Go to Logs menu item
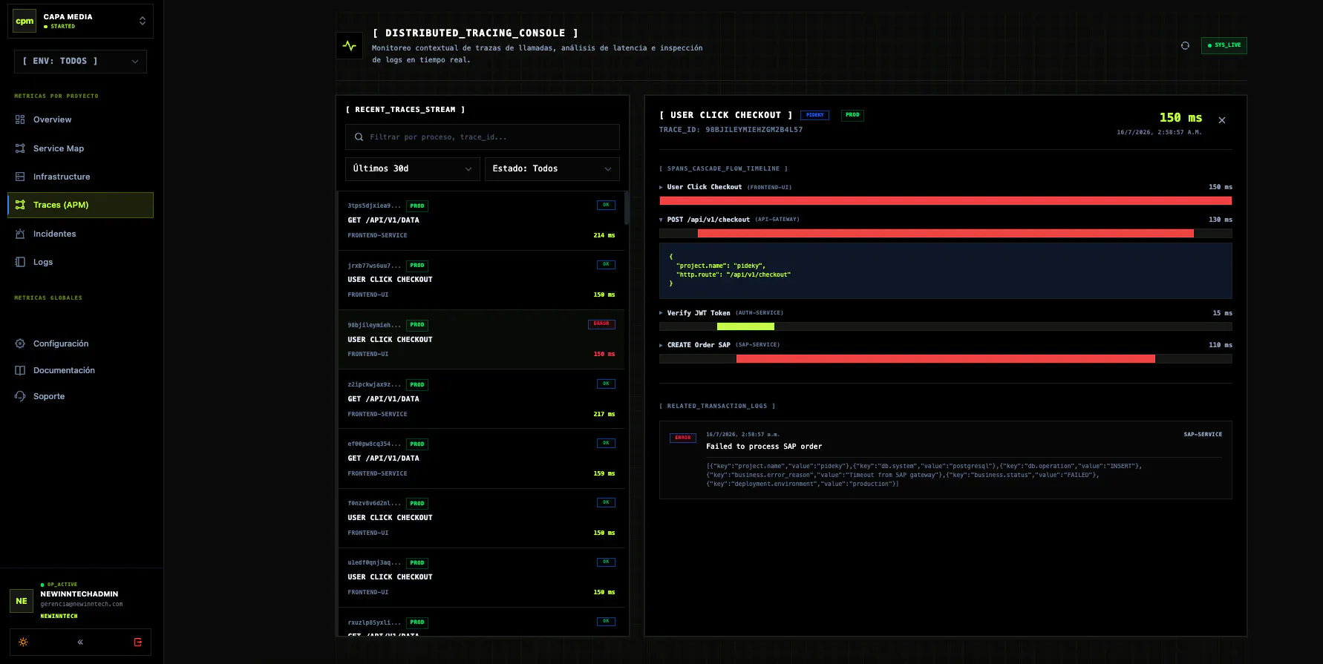 click(x=80, y=262)
